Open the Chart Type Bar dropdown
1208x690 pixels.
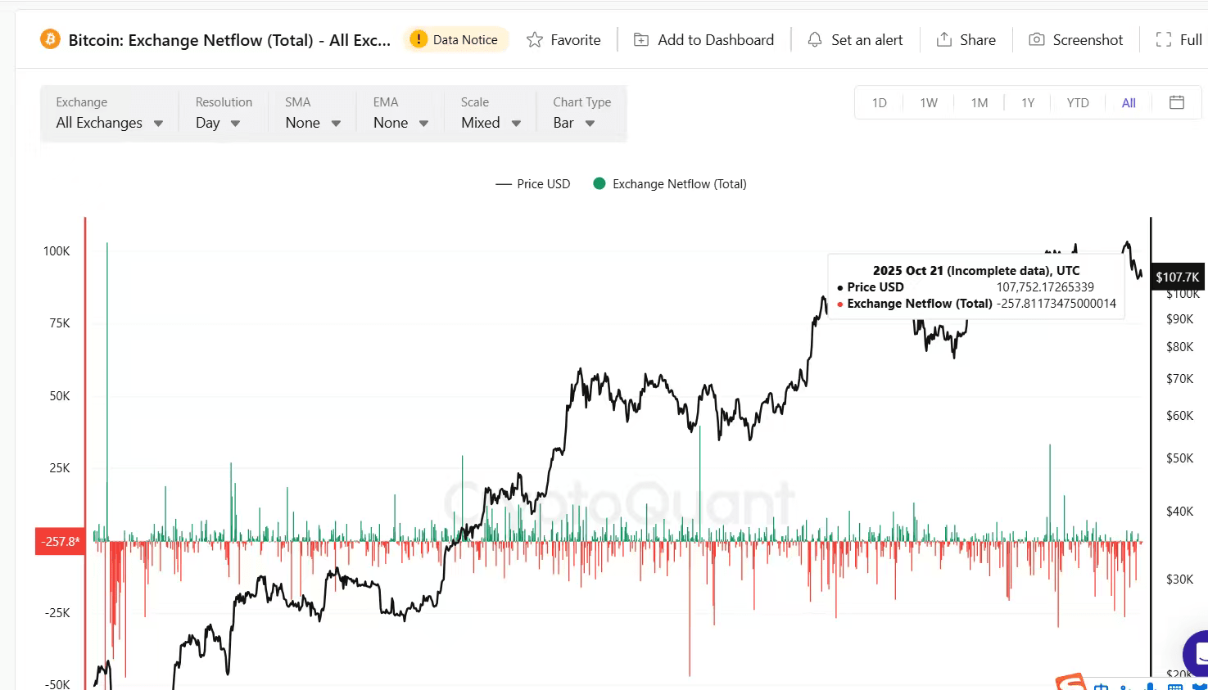pos(573,123)
